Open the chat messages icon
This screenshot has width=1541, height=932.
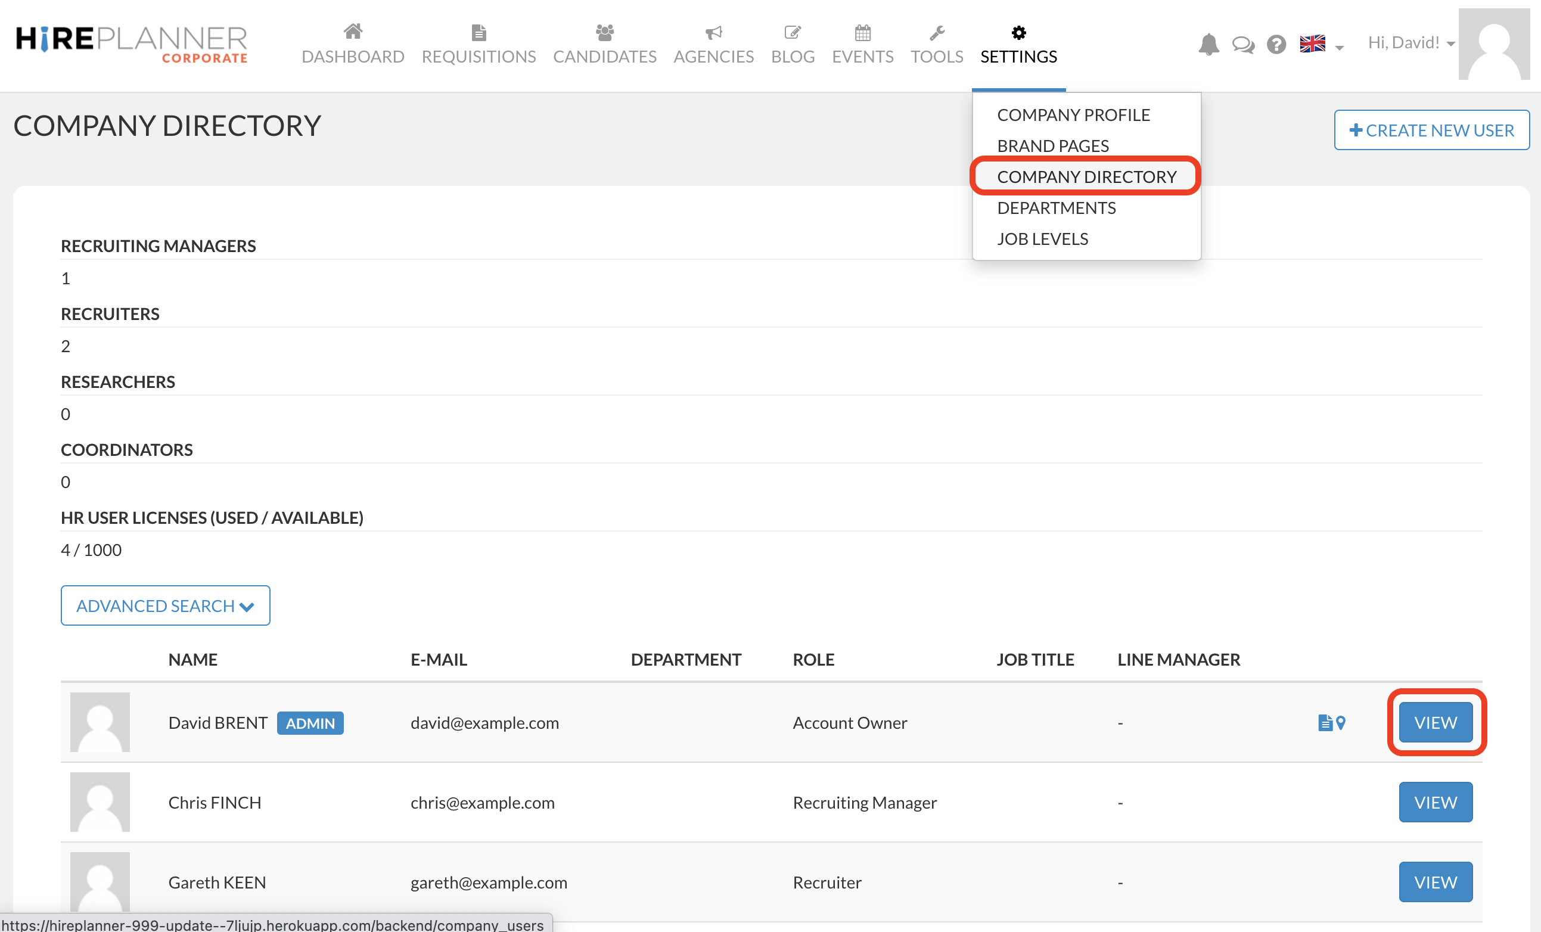click(1242, 45)
